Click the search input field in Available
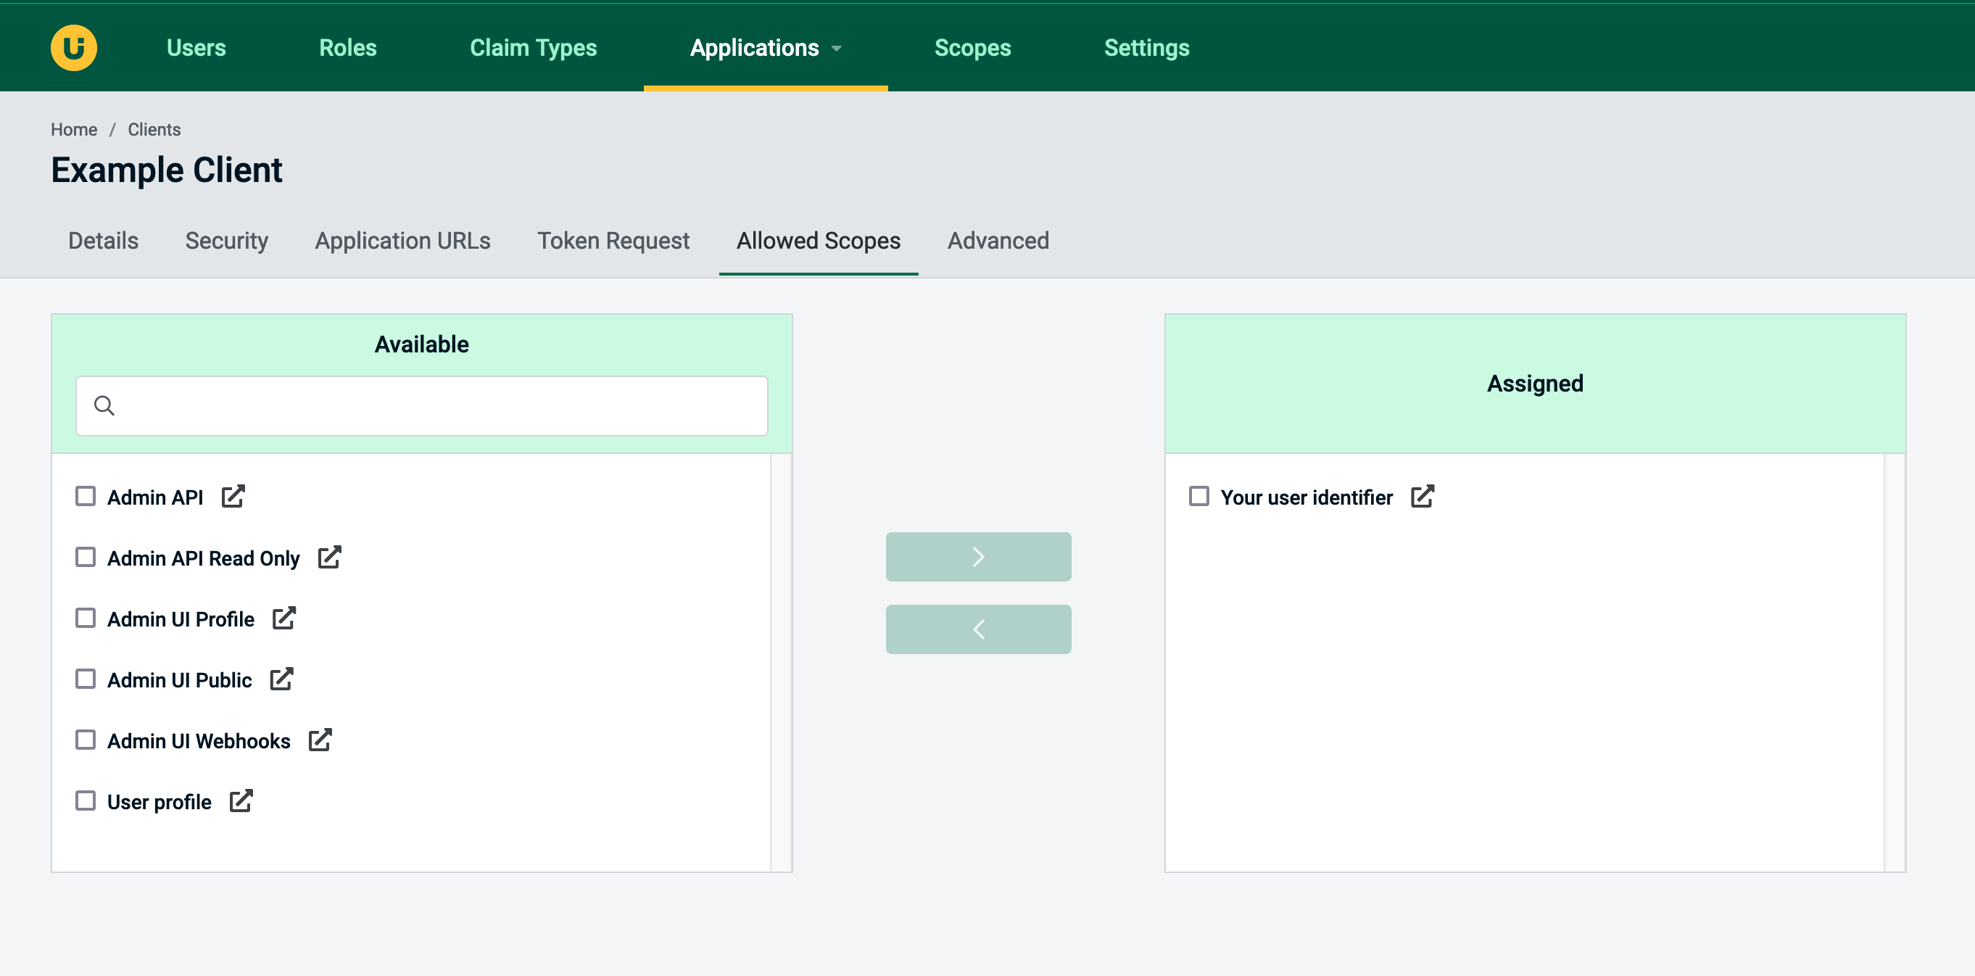This screenshot has height=976, width=1975. 422,405
